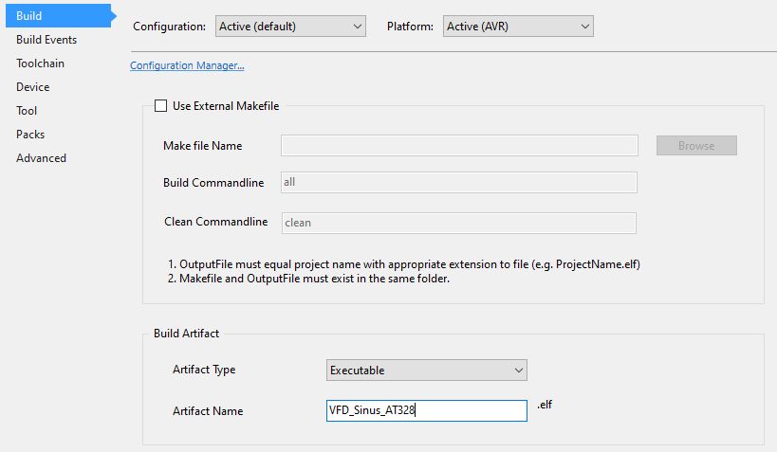Click the Configuration dropdown chevron arrow
The image size is (777, 452).
click(x=358, y=27)
